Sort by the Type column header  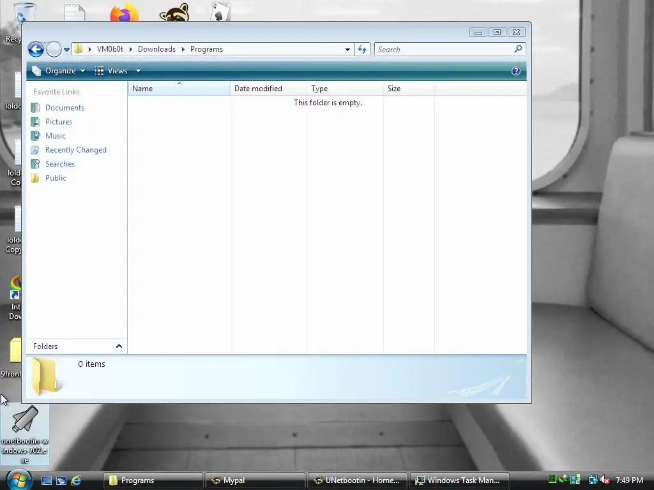coord(345,88)
